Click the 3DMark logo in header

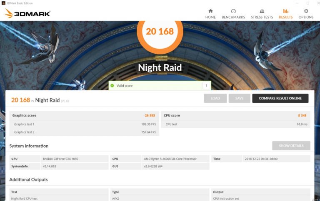27,13
